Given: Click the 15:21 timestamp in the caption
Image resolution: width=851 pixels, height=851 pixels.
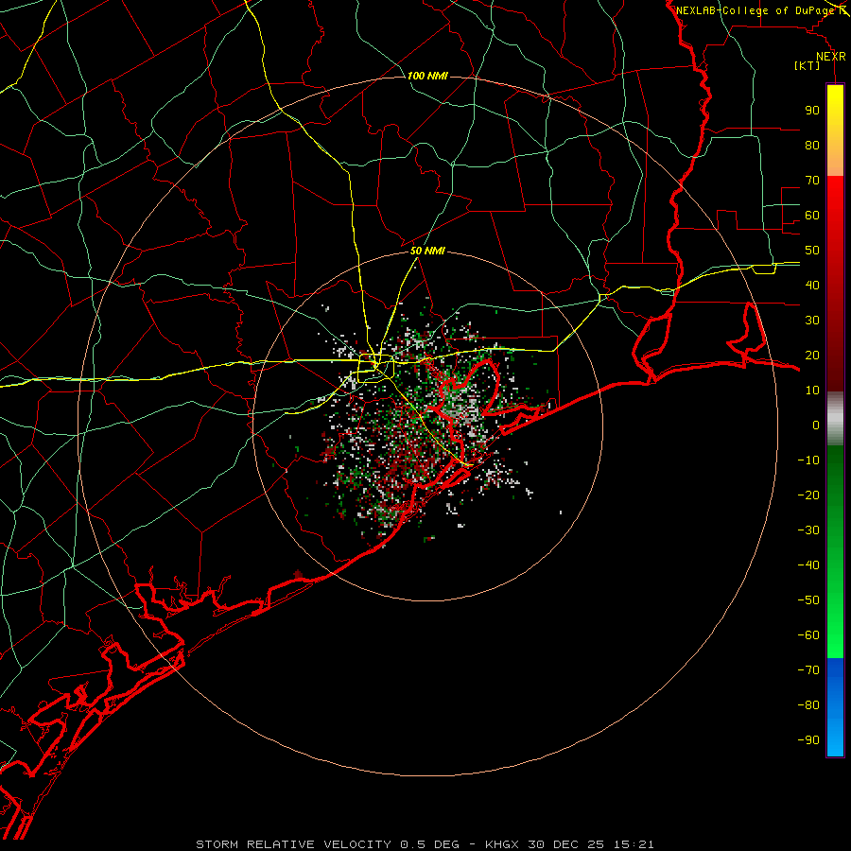Looking at the screenshot, I should coord(633,844).
